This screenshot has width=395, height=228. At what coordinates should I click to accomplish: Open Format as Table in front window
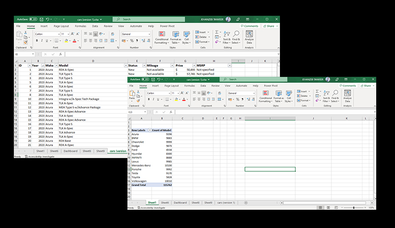point(278,97)
